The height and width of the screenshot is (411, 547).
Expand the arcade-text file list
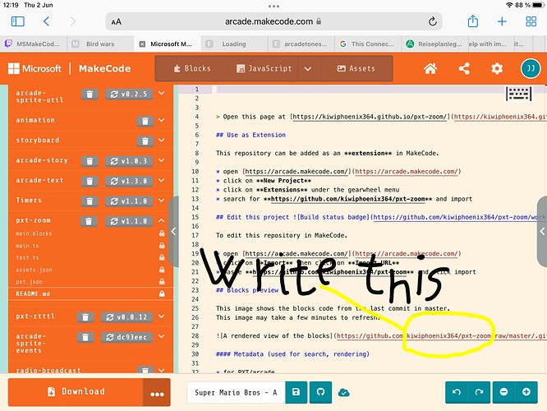(162, 180)
